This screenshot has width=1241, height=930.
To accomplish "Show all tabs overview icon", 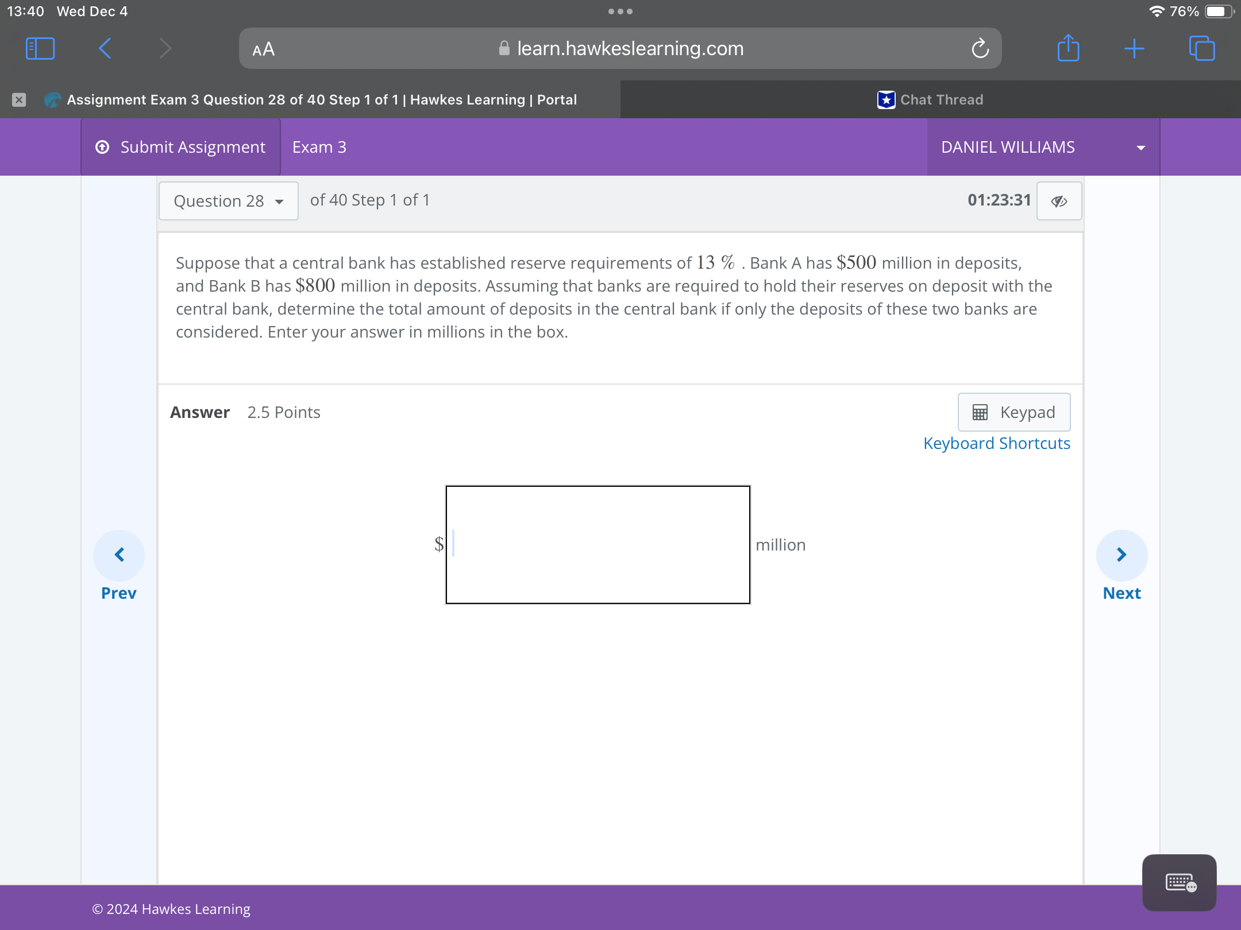I will pos(1202,48).
